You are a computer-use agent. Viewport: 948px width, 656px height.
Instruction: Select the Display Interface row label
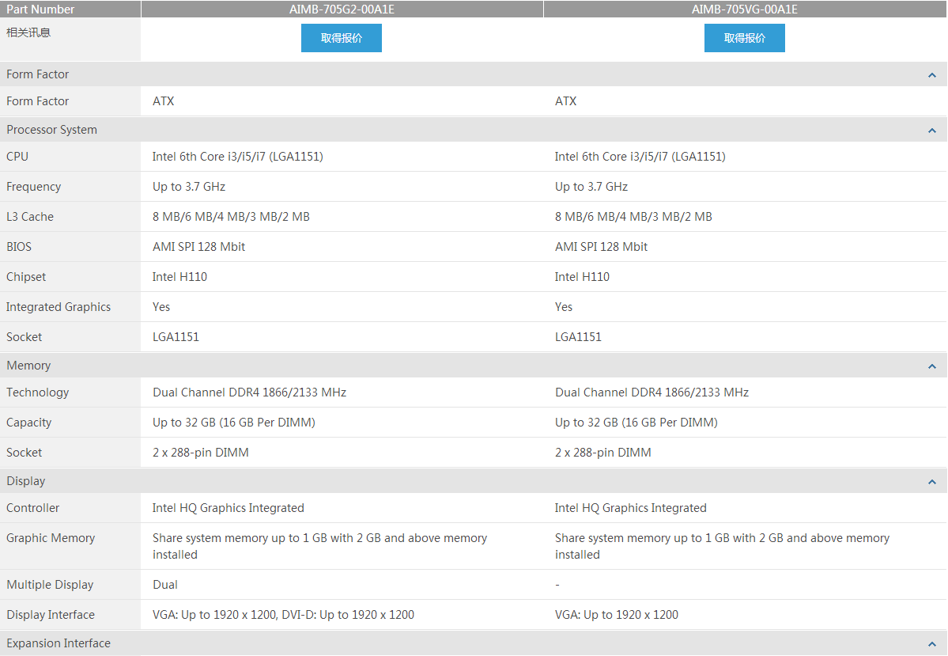pos(50,615)
